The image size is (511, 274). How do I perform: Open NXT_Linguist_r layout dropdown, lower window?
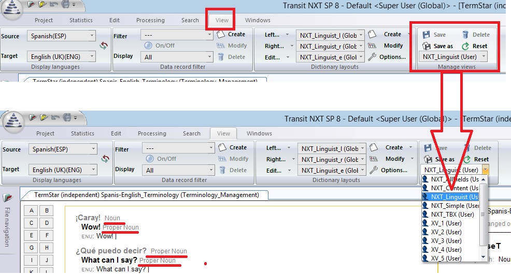pos(362,159)
